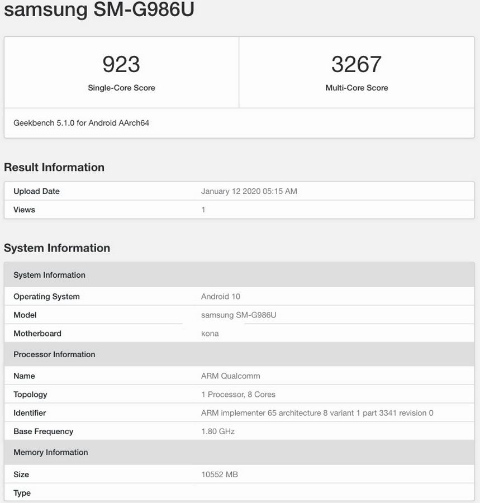Select the Upload Date row
Image resolution: width=480 pixels, height=503 pixels.
239,191
